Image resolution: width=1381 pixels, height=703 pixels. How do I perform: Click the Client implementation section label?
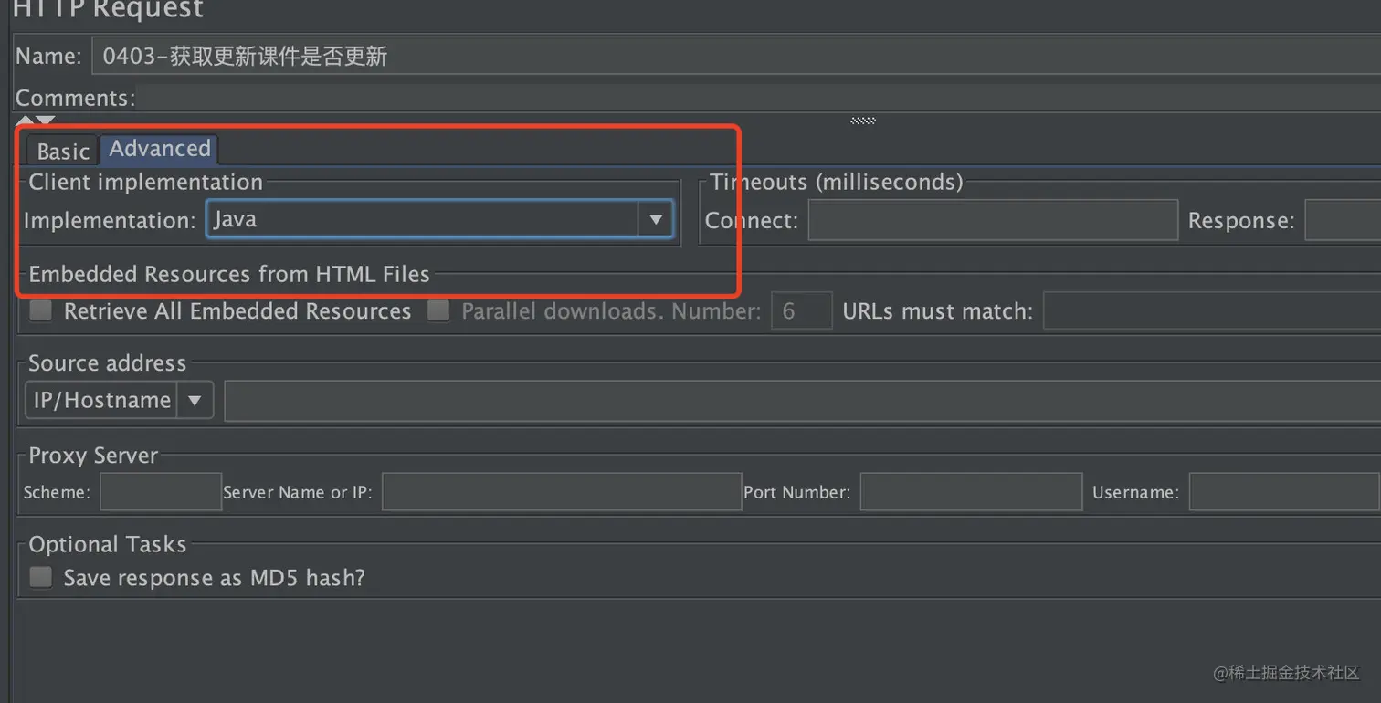146,182
